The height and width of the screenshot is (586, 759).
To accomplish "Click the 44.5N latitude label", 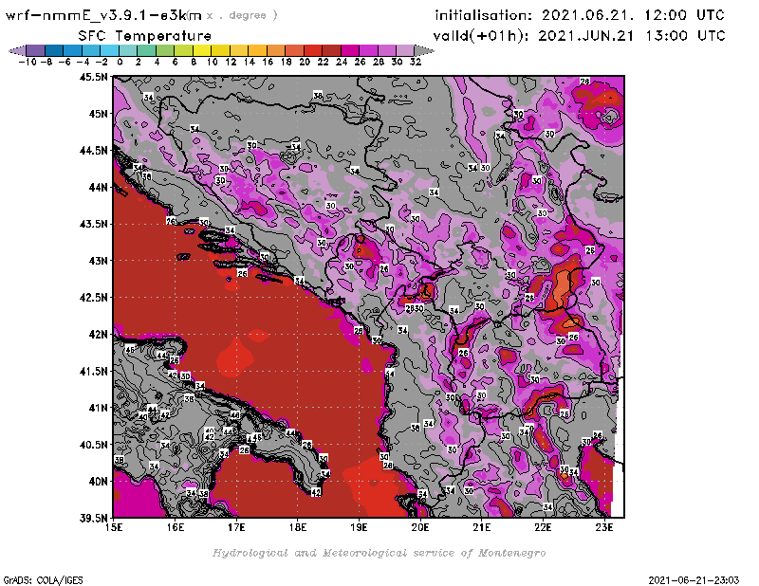I will [93, 150].
